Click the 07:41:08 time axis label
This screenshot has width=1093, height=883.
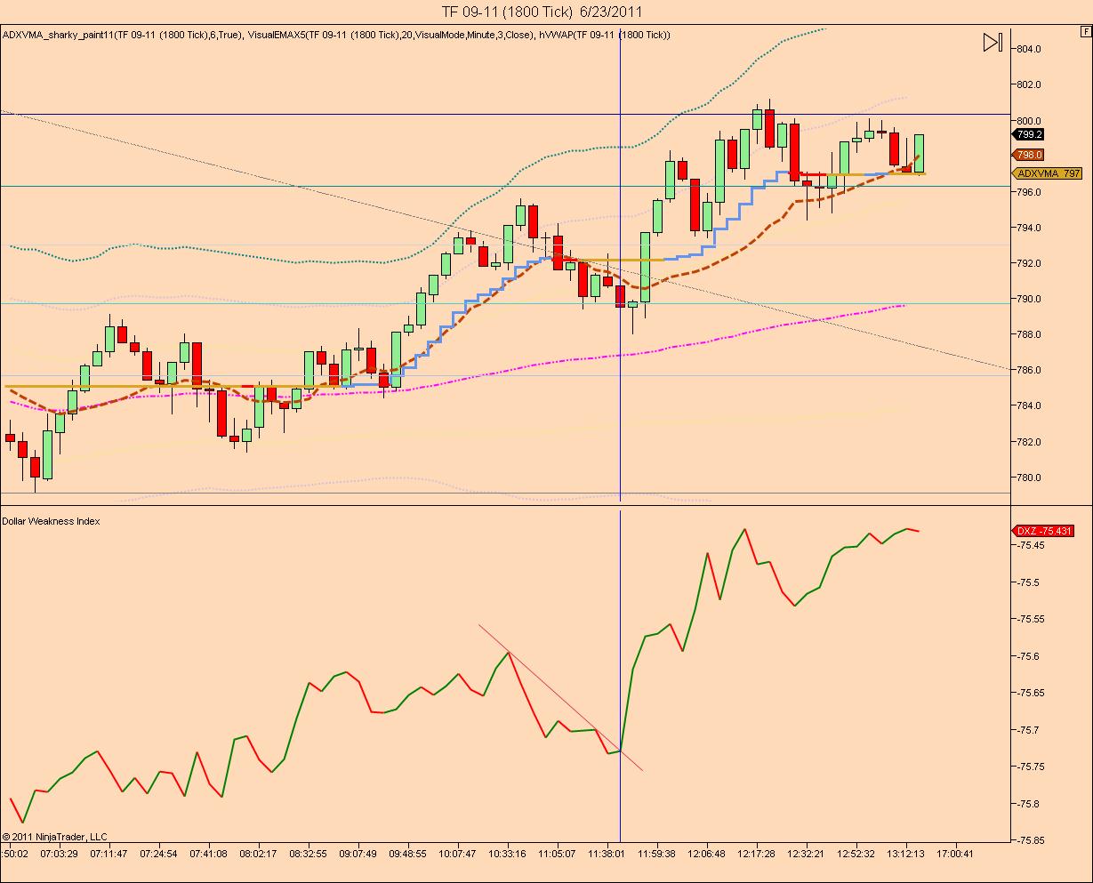208,854
